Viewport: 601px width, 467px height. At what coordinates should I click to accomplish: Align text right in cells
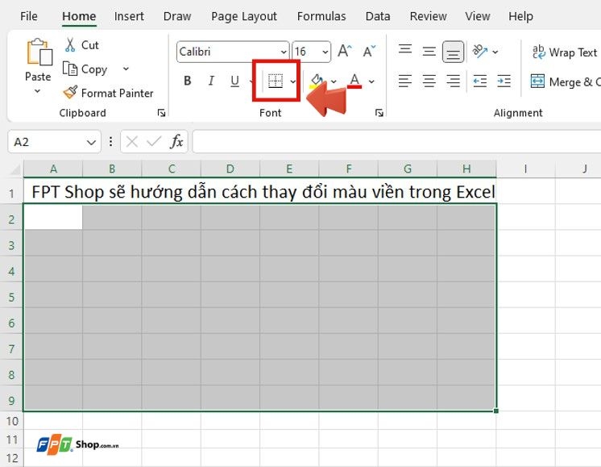pos(453,81)
